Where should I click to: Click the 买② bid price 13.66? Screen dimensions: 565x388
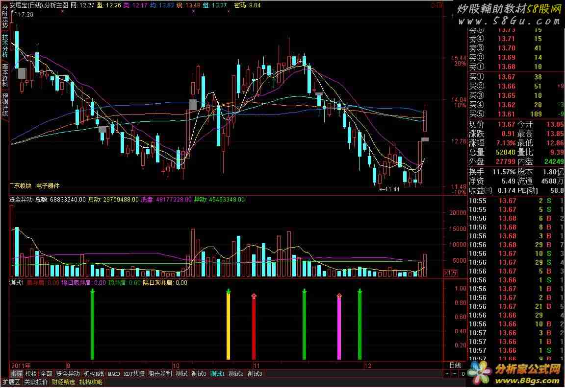click(506, 86)
